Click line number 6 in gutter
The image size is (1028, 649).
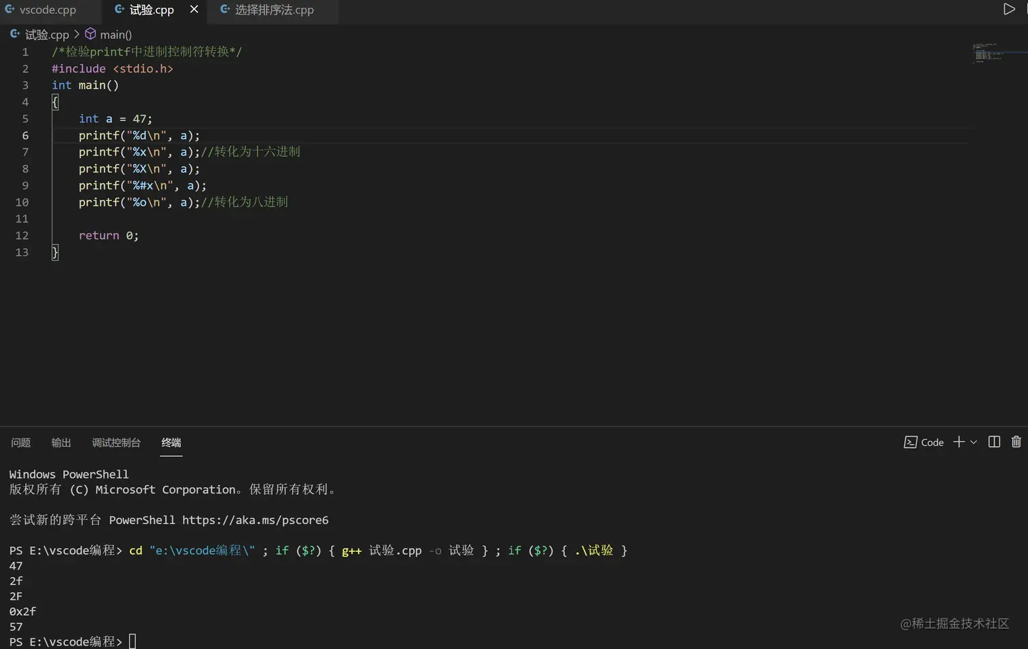(25, 135)
